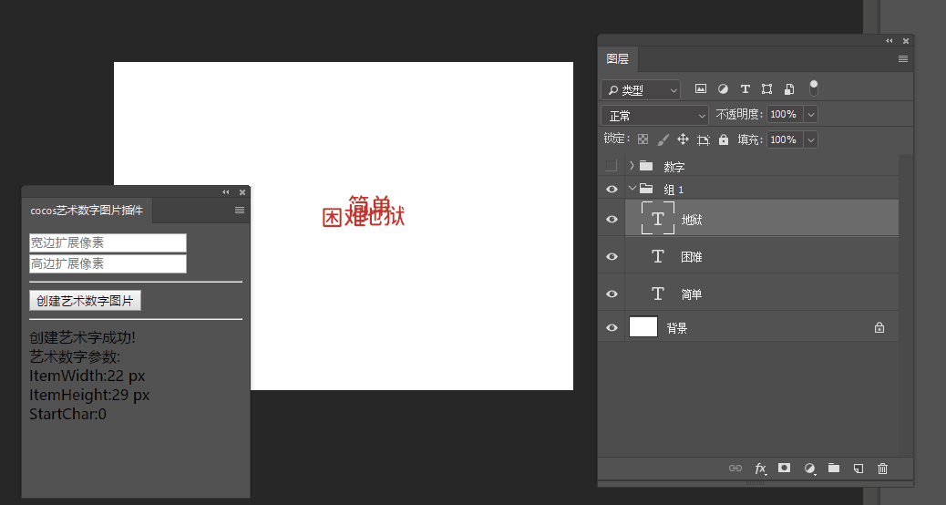Delete the selected layer with trash icon
The height and width of the screenshot is (505, 946).
pos(882,469)
